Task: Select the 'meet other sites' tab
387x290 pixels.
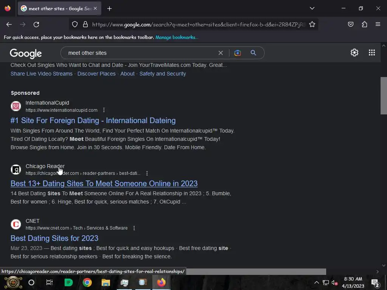Action: tap(59, 8)
